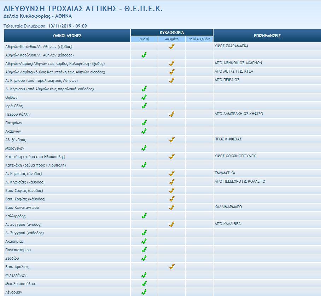Viewport: 321px width, 296px height.
Task: Click the green checkmark for Σταδίου
Action: [144, 258]
